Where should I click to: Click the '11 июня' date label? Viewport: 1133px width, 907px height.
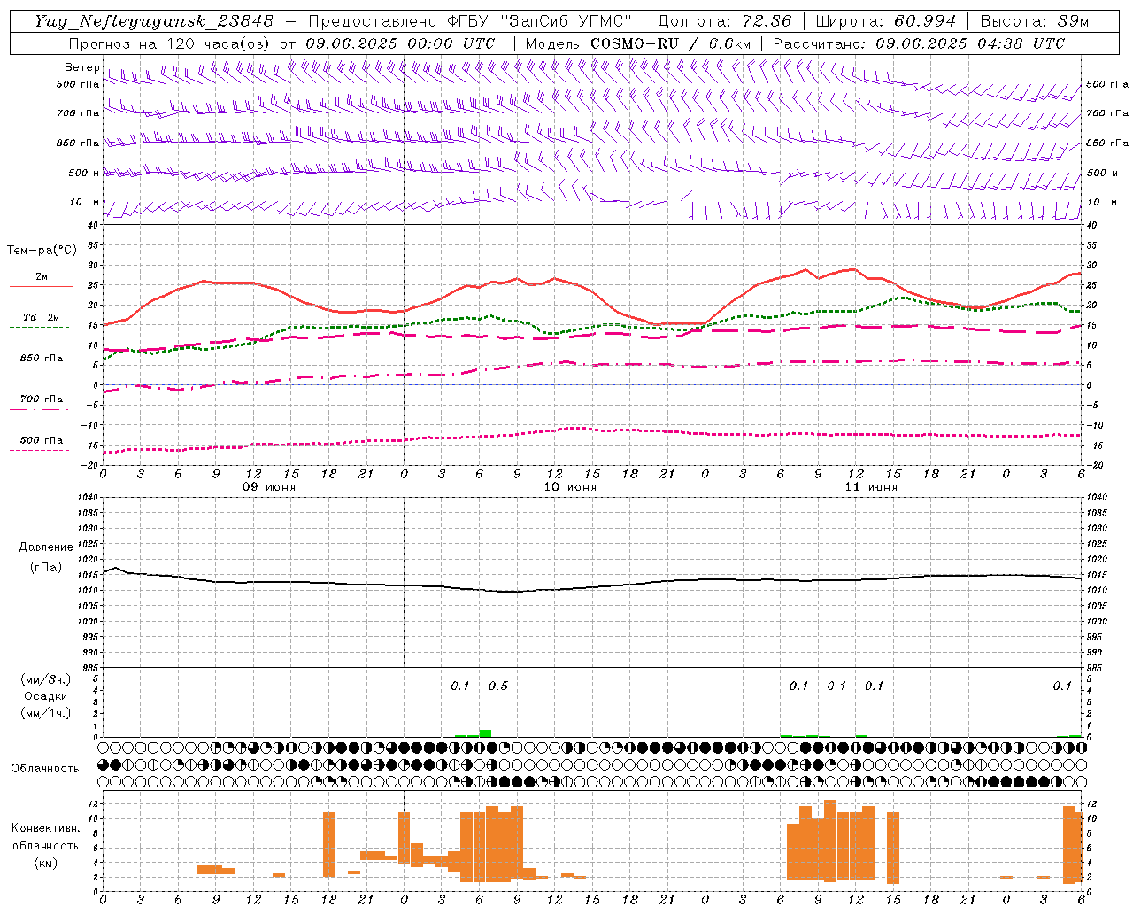pyautogui.click(x=871, y=487)
